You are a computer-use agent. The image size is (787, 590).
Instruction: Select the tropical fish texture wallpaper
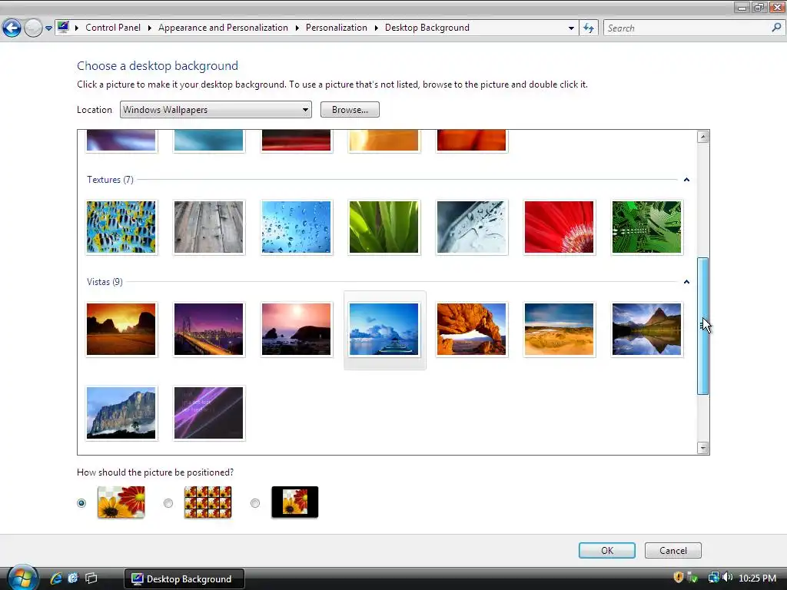click(x=121, y=227)
